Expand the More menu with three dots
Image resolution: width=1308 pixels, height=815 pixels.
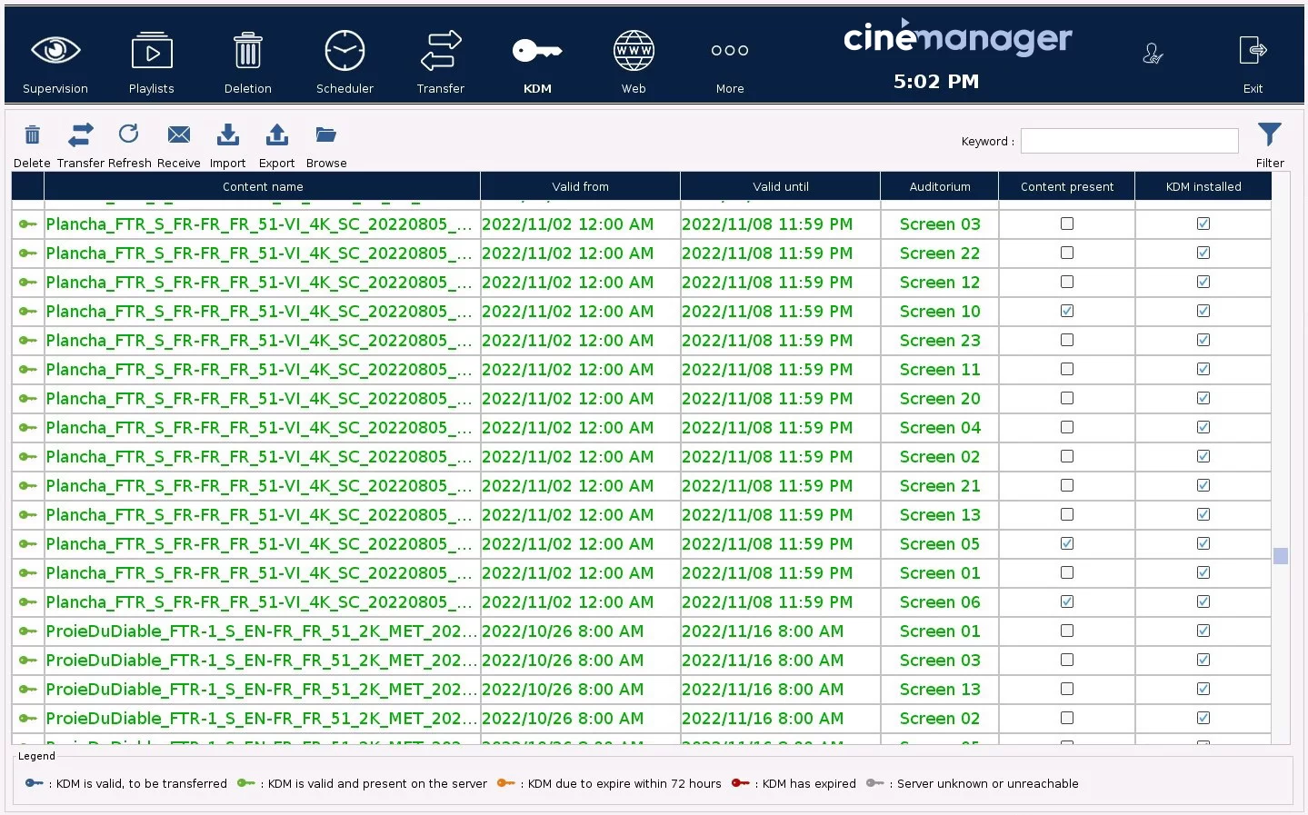click(x=730, y=53)
